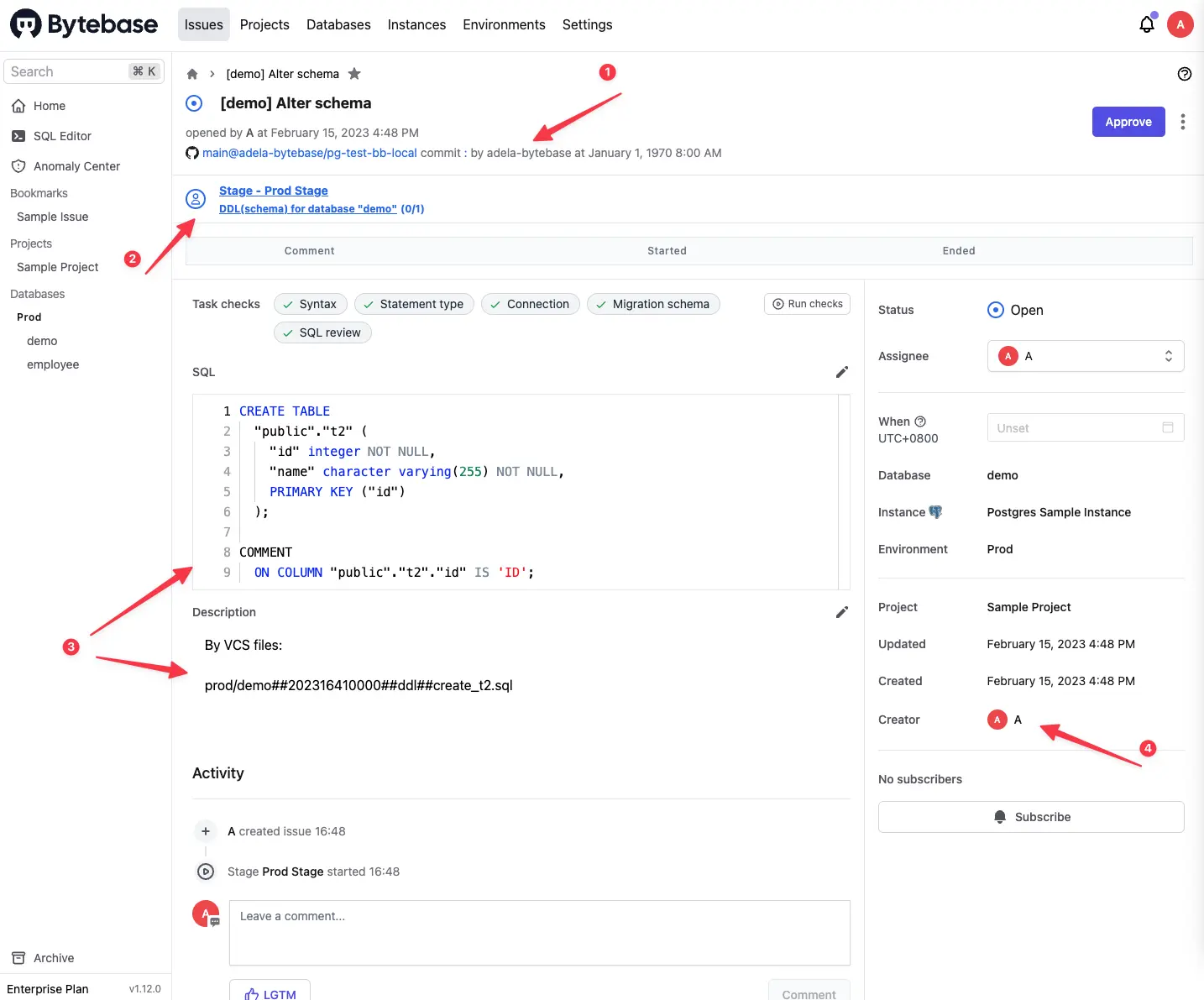Click the help question mark icon

1185,74
